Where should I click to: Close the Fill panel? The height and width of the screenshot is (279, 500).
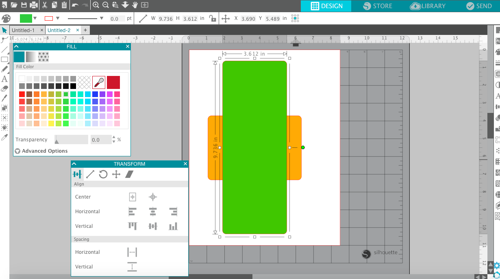[128, 47]
